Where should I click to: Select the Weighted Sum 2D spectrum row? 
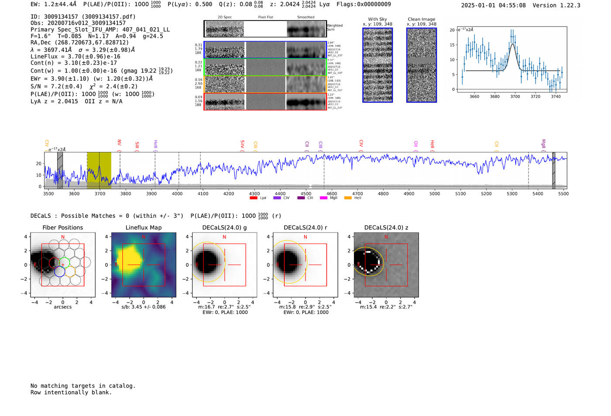265,29
